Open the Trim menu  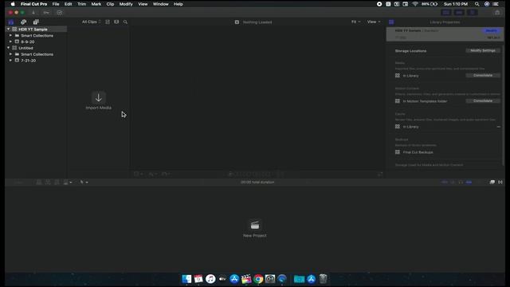coord(81,4)
